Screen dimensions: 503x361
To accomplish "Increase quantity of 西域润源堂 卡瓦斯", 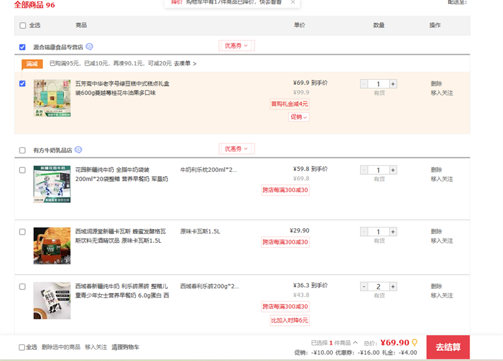I will pos(393,231).
